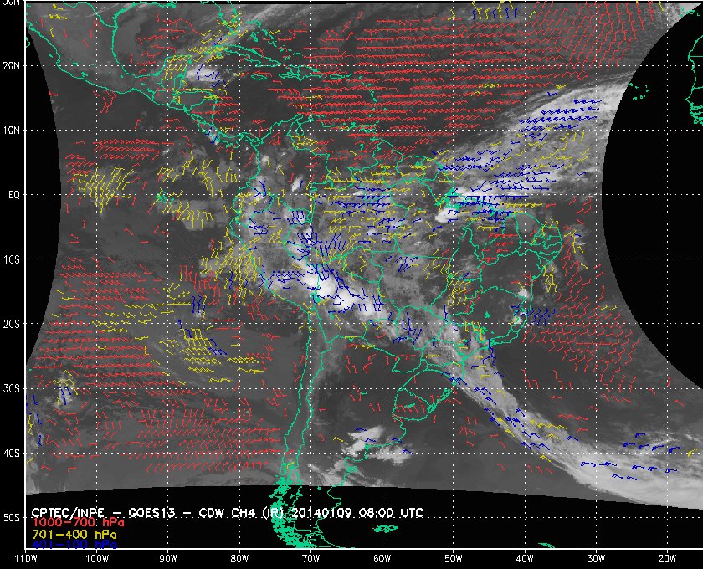Click the 90W longitude label
This screenshot has width=703, height=569.
click(168, 559)
